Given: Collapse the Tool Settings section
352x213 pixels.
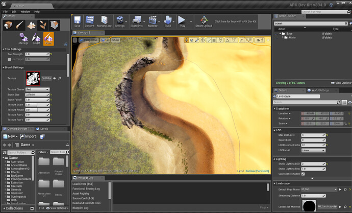Looking at the screenshot, I should 4,49.
